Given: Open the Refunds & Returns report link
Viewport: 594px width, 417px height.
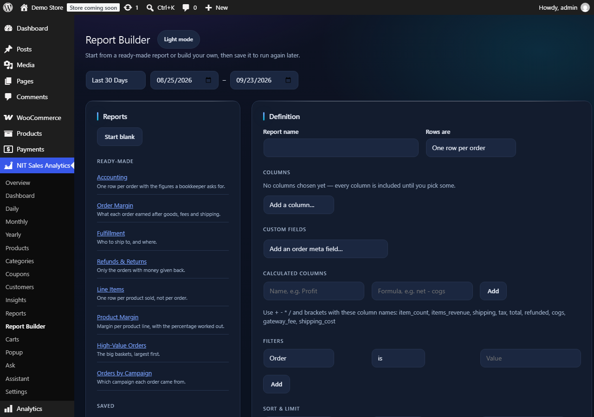Looking at the screenshot, I should point(122,261).
